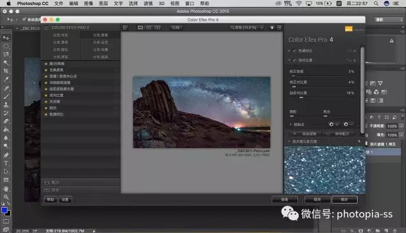
Task: Click the 取消 button
Action: 317,199
